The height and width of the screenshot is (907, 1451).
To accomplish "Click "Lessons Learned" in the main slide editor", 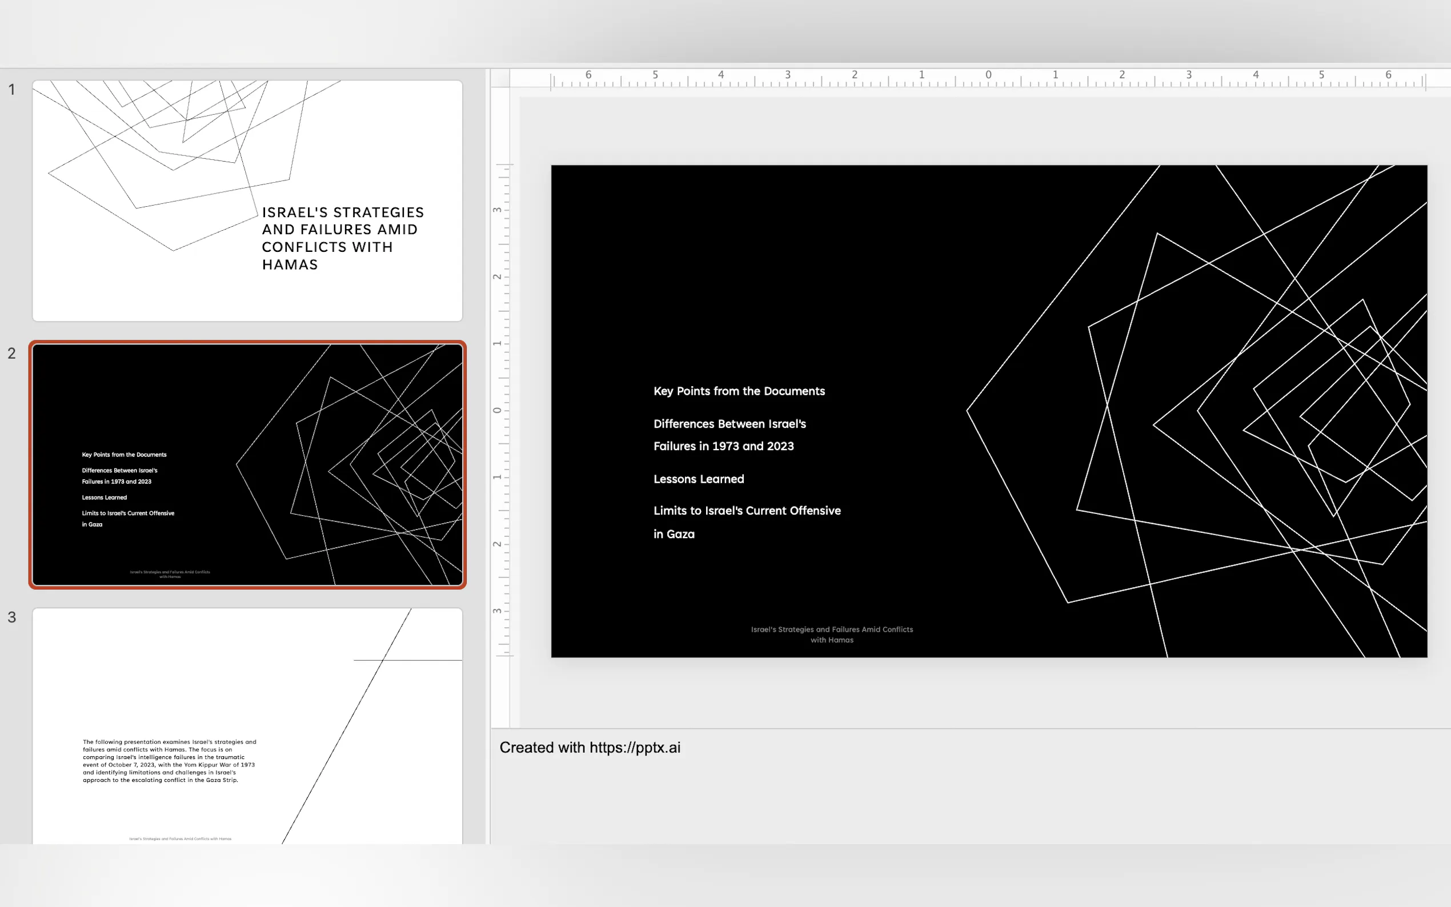I will [x=699, y=479].
